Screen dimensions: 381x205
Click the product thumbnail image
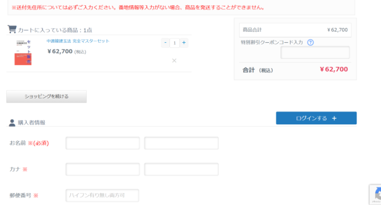pos(23,53)
